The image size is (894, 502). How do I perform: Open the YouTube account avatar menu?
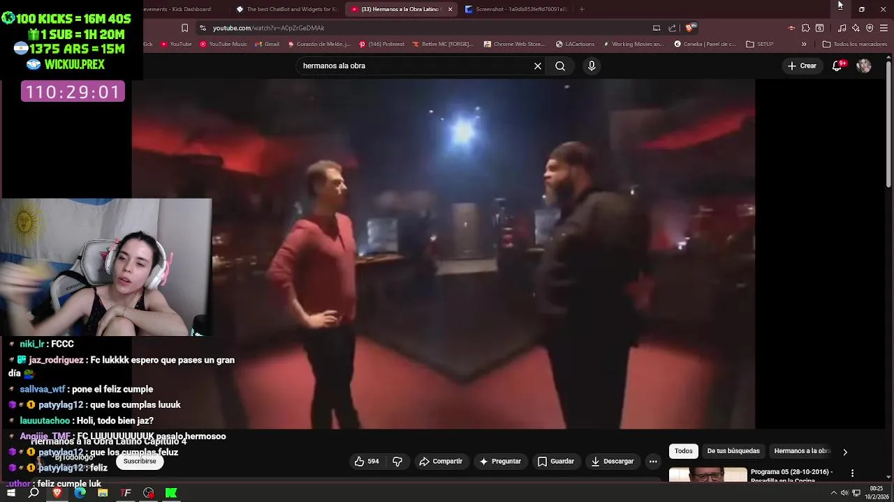(x=864, y=66)
